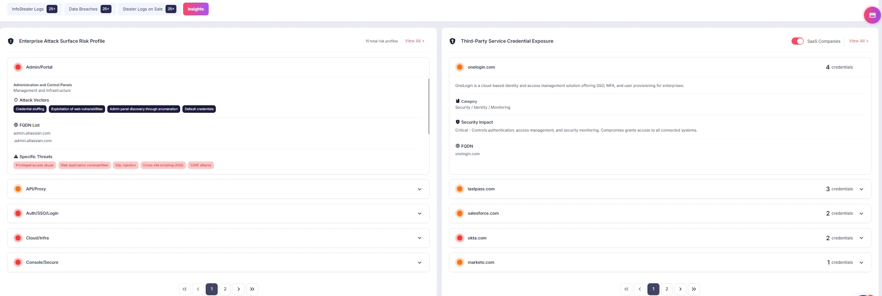Image resolution: width=882 pixels, height=296 pixels.
Task: Click the shield icon beside Third-Party Service Credential Exposure
Action: (453, 41)
